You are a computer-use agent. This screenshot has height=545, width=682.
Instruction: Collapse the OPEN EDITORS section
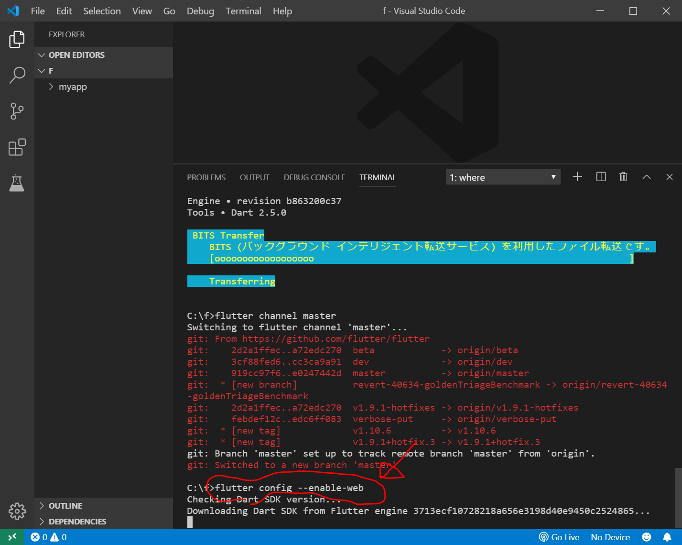[76, 55]
